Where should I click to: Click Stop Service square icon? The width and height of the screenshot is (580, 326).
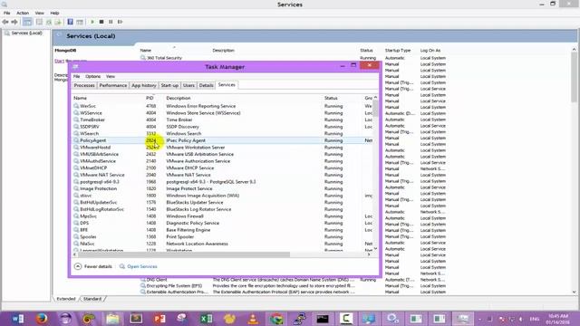101,22
